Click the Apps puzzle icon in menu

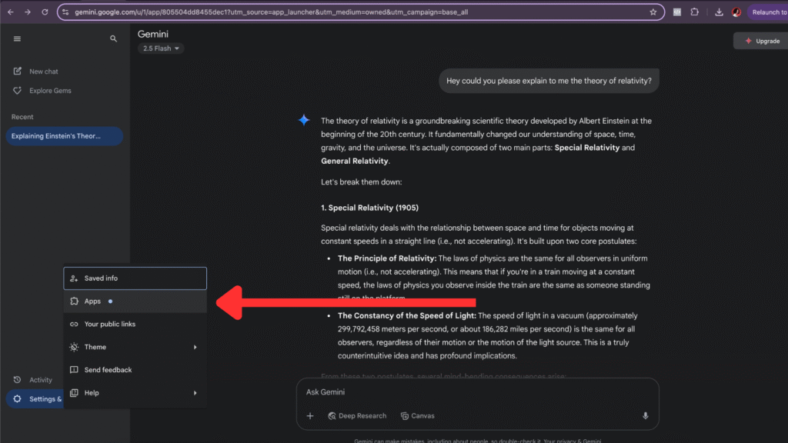click(74, 301)
